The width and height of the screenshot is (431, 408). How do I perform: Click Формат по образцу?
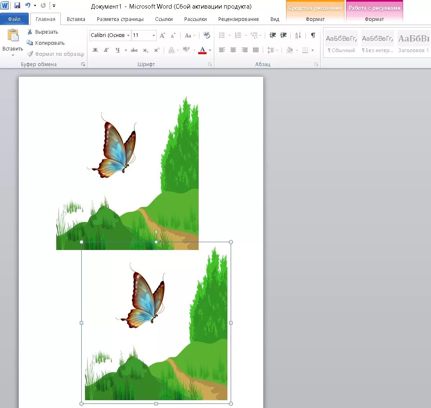[55, 54]
